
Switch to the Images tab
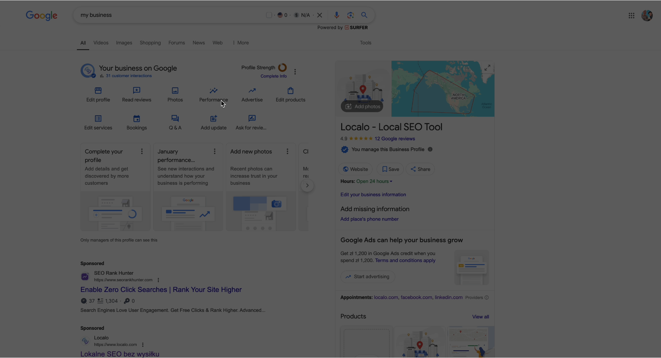pyautogui.click(x=124, y=43)
